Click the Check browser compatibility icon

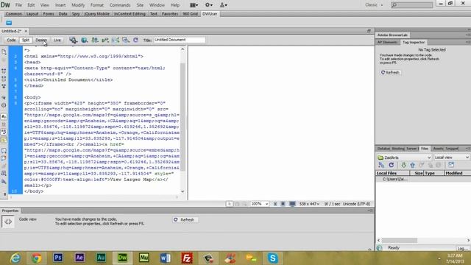click(x=116, y=40)
